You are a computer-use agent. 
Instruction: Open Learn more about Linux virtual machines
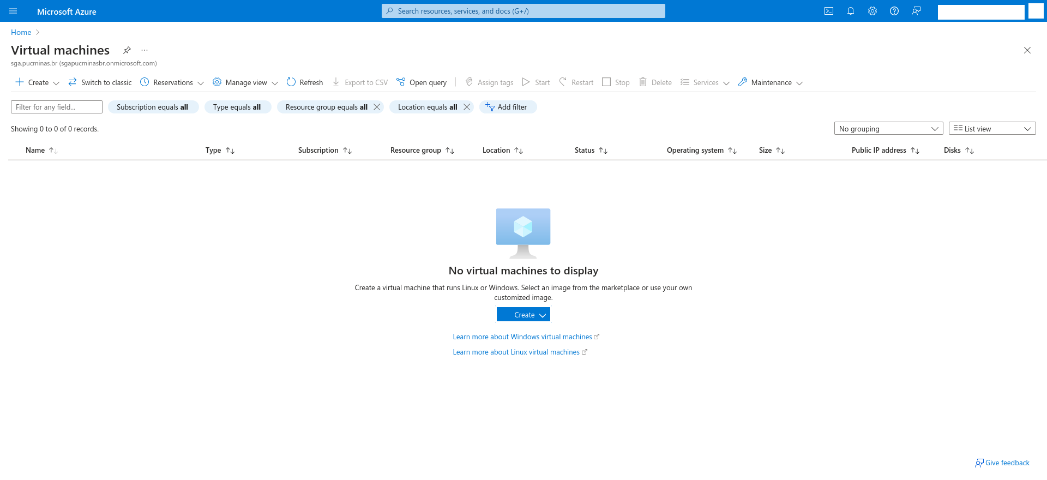click(520, 352)
